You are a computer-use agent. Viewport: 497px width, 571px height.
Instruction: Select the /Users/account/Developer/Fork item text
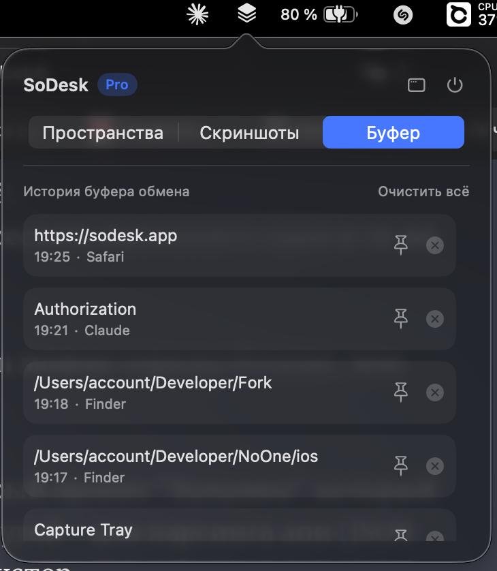[x=153, y=383]
